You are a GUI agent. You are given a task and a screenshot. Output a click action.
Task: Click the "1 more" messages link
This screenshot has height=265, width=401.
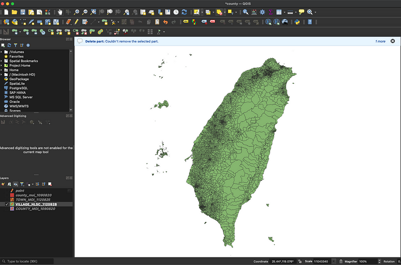coord(380,41)
